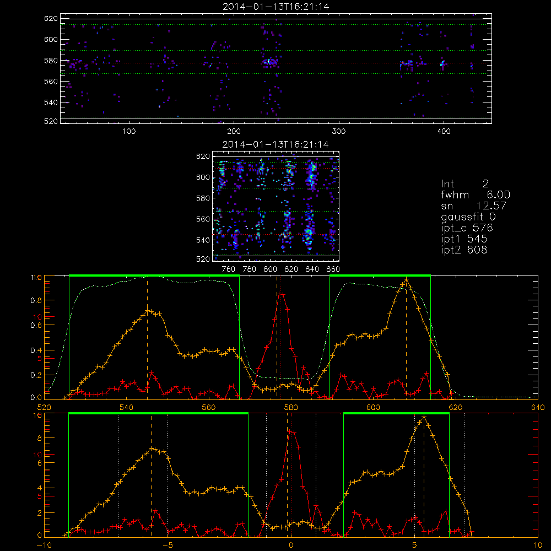Screen dimensions: 551x551
Task: Click the top plot's timestamp title 2014-01-13T16:21:14
Action: (276, 7)
